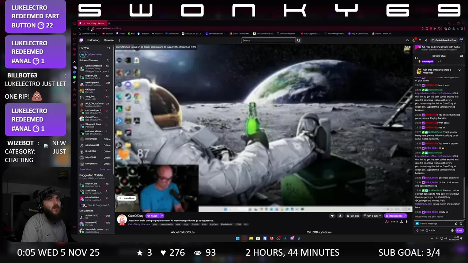Toggle the channel notification bell
This screenshot has height=263, width=468.
coord(340,216)
